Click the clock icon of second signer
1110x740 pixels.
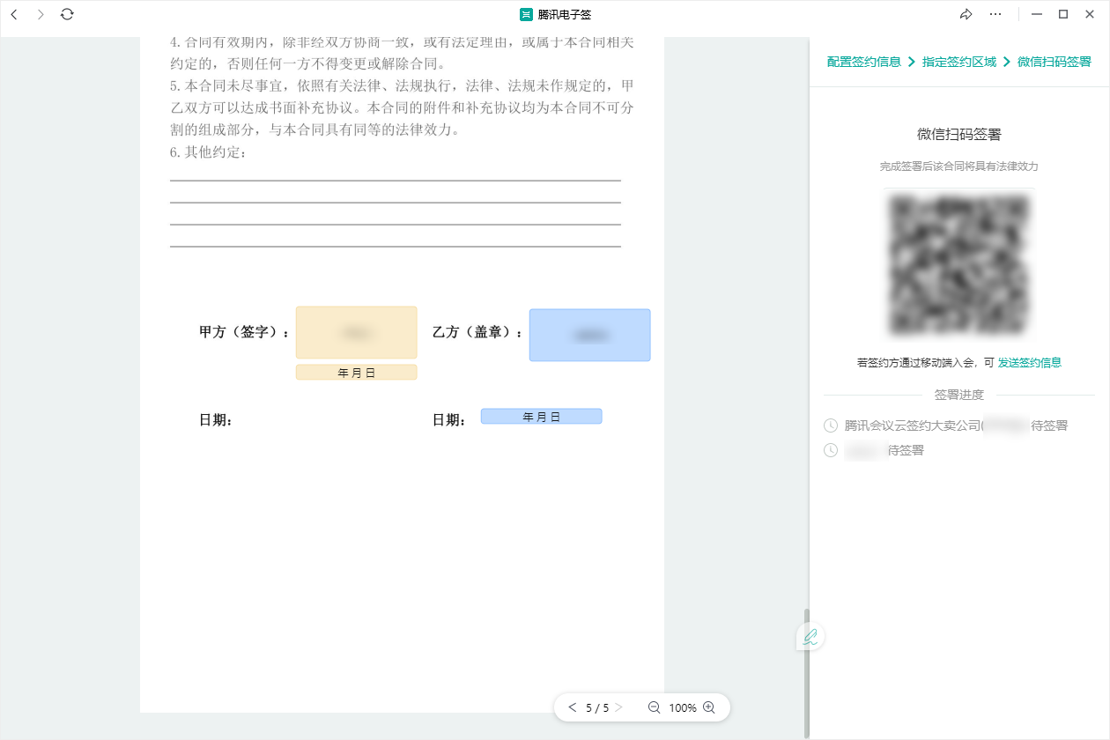[831, 450]
